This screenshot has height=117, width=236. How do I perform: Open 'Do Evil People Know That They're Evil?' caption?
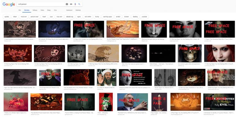pyautogui.click(x=122, y=39)
